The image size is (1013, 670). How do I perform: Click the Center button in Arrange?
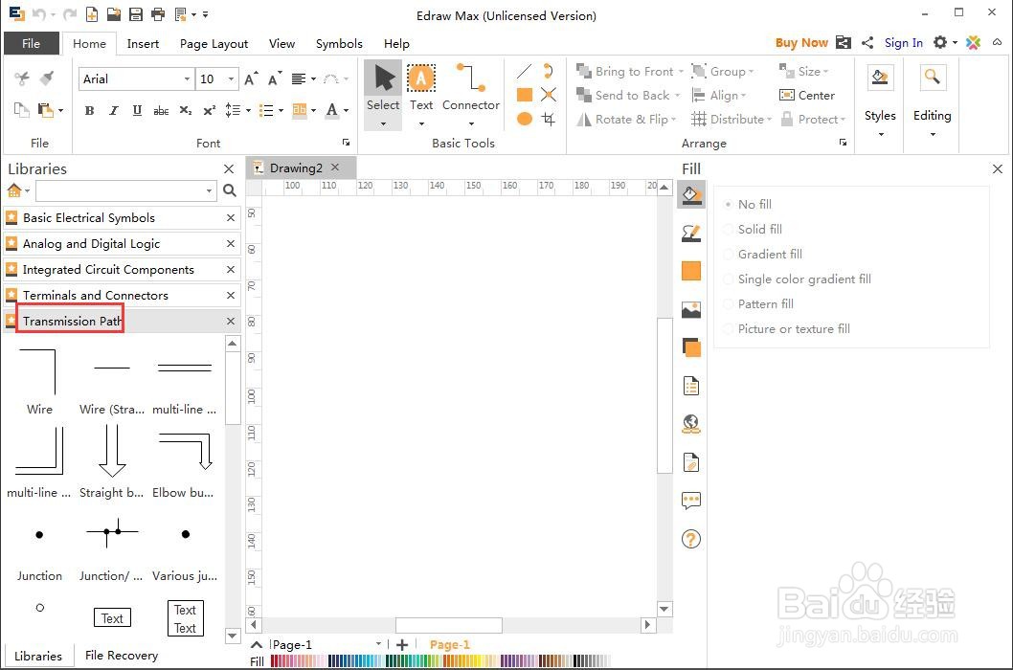point(807,96)
